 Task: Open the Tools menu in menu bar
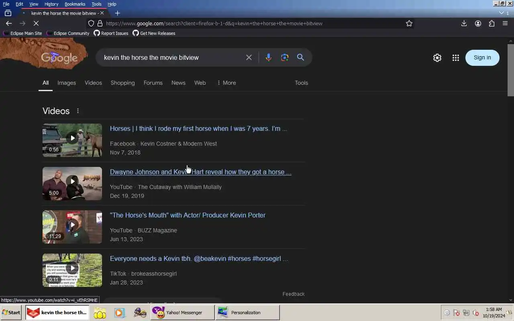click(x=96, y=4)
